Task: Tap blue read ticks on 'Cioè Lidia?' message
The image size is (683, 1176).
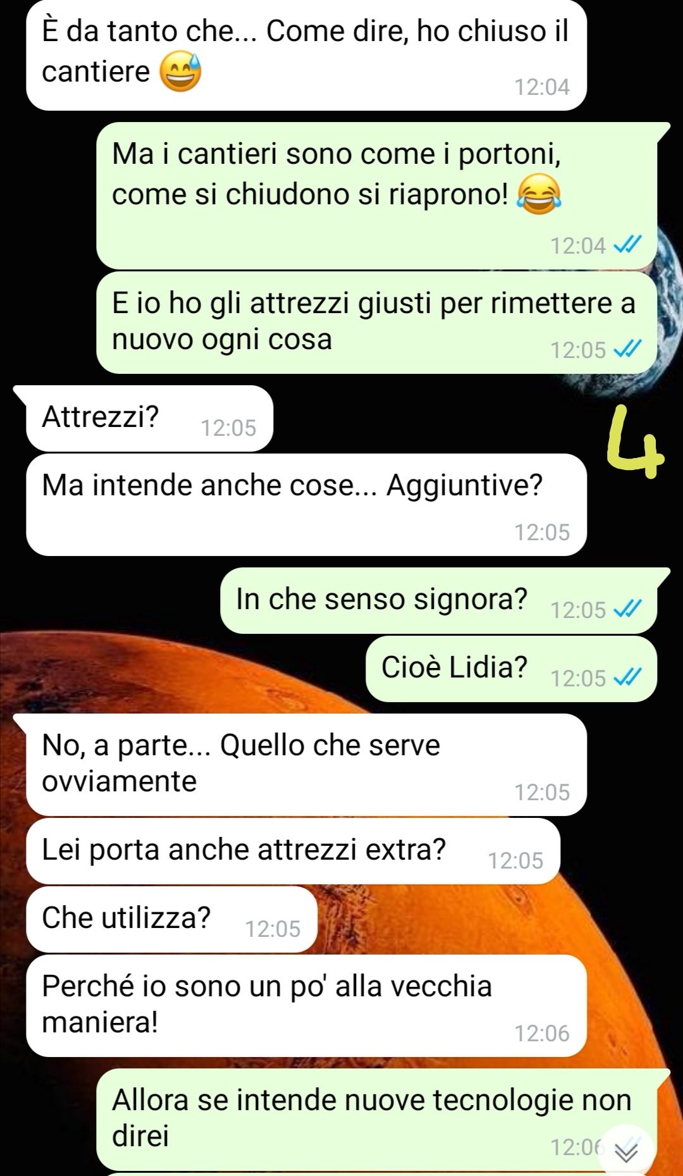Action: [x=627, y=678]
